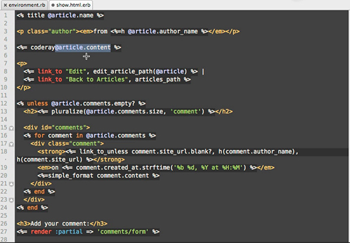Click the 'for' keyword on line 16
The height and width of the screenshot is (243, 350).
pos(39,135)
